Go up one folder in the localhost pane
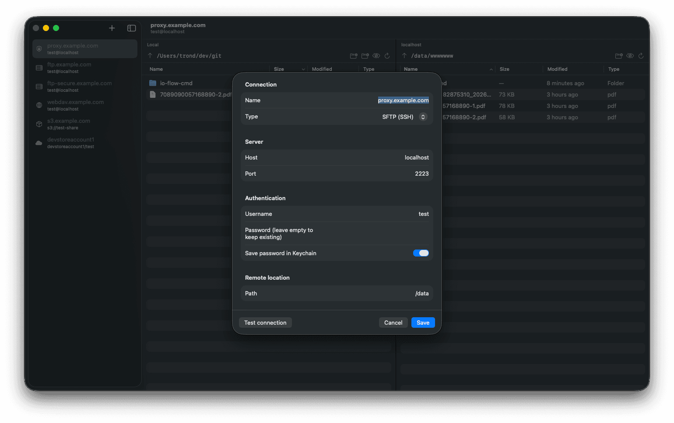 pyautogui.click(x=404, y=55)
